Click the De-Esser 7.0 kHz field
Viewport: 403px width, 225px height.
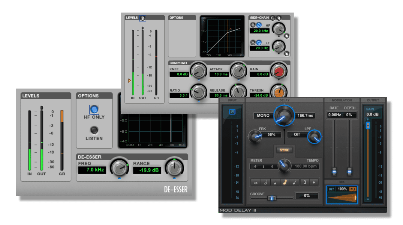[92, 170]
